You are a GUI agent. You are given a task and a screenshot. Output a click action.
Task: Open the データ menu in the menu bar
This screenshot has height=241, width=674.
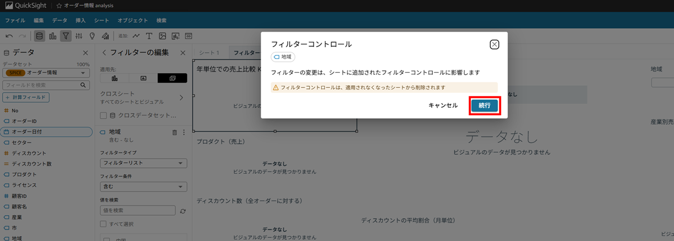pos(60,20)
